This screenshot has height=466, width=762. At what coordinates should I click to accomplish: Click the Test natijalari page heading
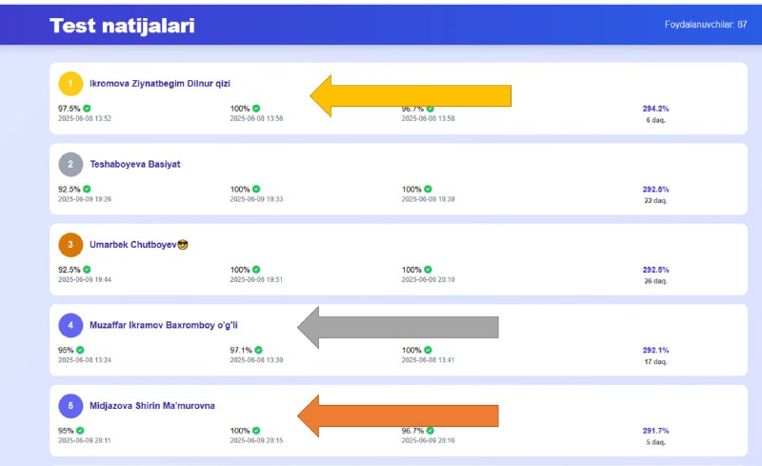coord(122,26)
